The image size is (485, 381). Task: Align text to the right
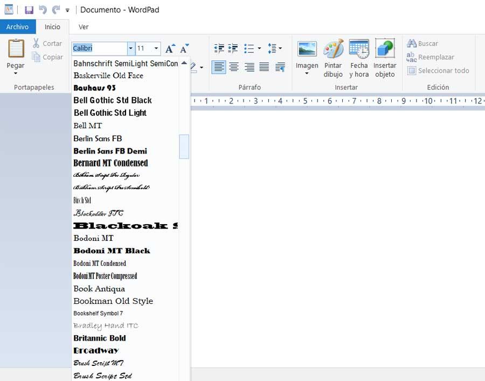coord(250,67)
